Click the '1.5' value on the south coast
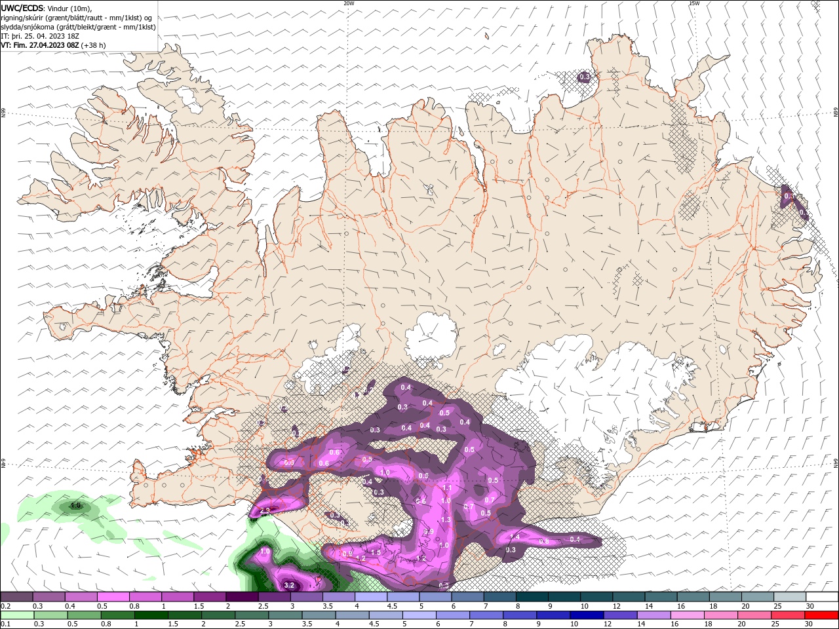The image size is (839, 629). pyautogui.click(x=376, y=552)
